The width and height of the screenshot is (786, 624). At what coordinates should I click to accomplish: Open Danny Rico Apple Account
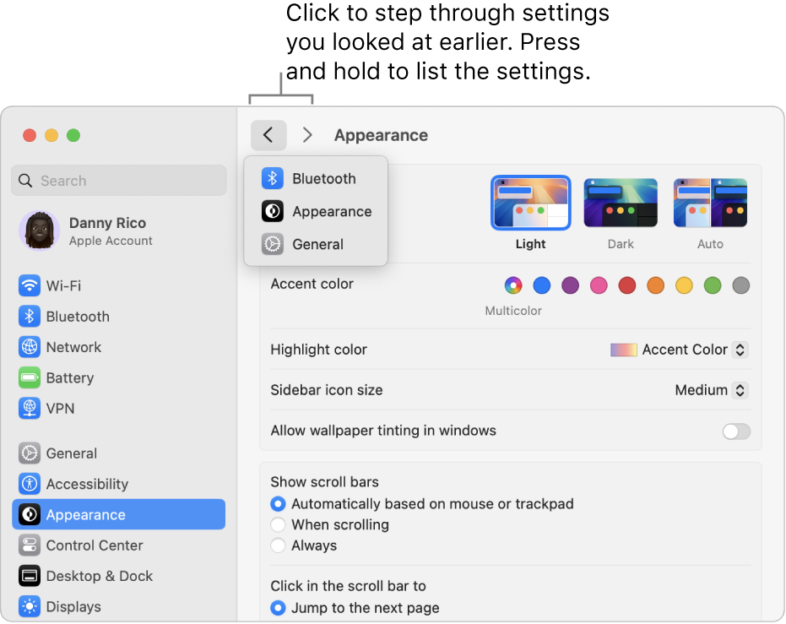[119, 231]
